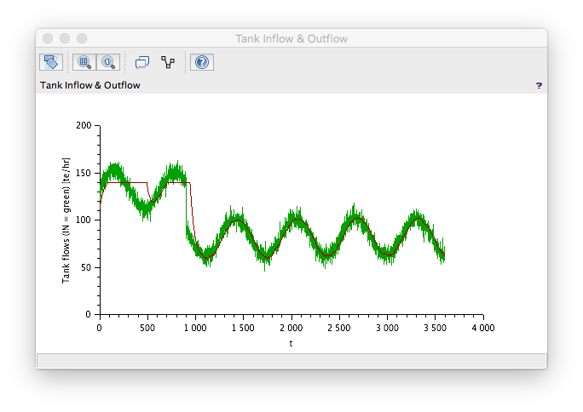This screenshot has width=583, height=412.
Task: Click the flat red outflow line near 140
Action: (126, 183)
